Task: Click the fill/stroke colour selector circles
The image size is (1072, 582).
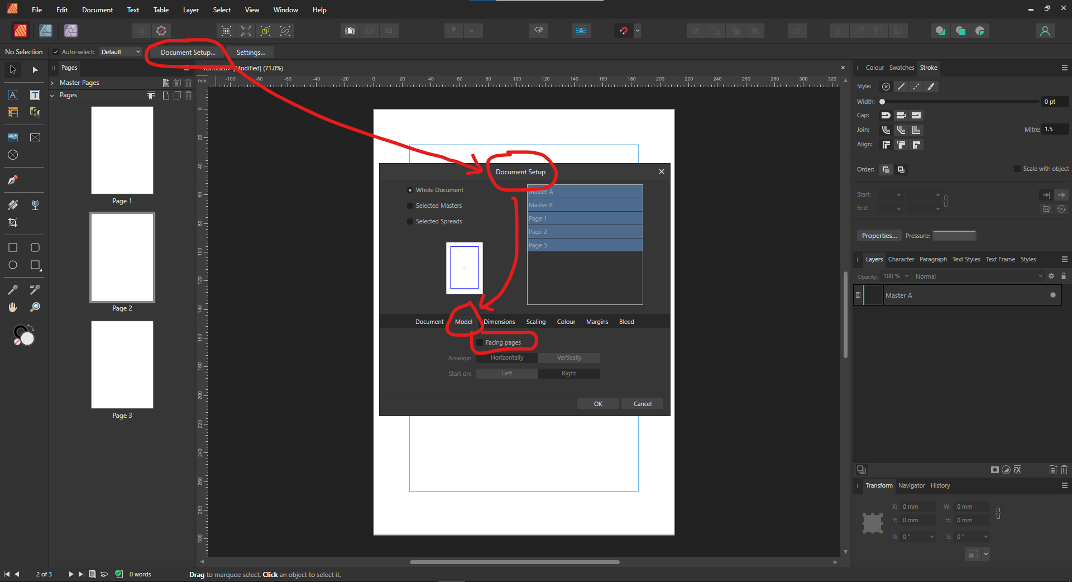Action: pyautogui.click(x=24, y=335)
